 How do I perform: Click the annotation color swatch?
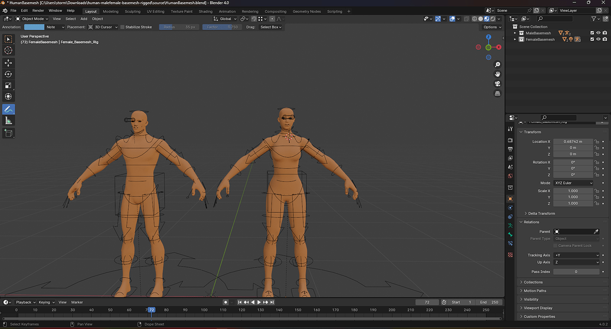[x=34, y=27]
